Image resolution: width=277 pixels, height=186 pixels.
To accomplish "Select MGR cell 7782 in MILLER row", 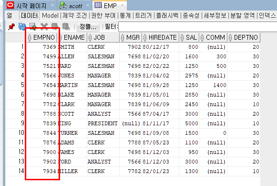I will click(131, 171).
